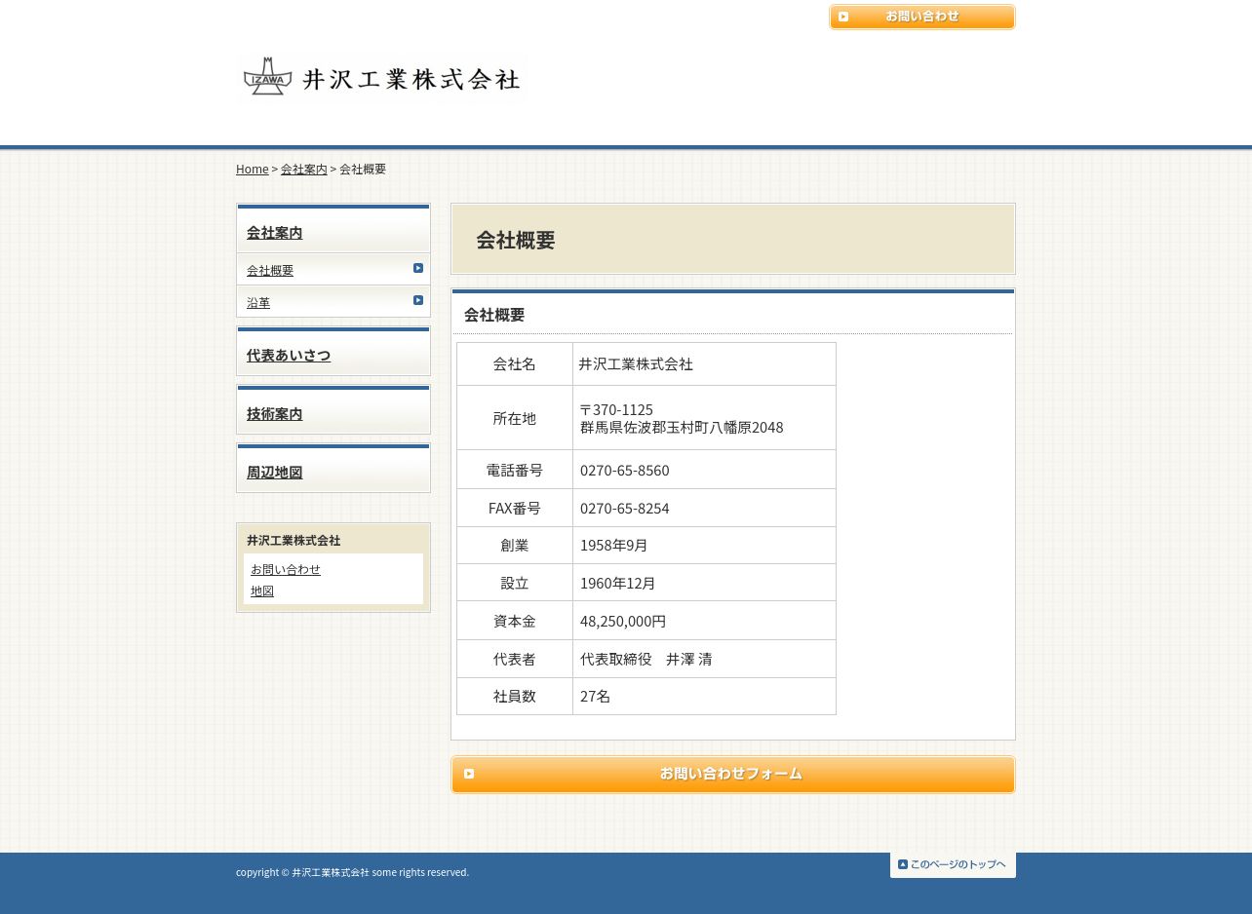This screenshot has height=914, width=1252.
Task: Click 会社名 table label
Action: point(515,363)
